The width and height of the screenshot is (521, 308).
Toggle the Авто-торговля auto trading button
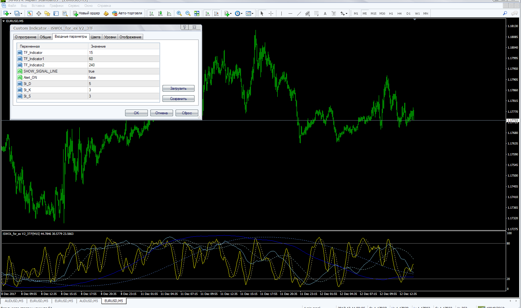coord(127,13)
